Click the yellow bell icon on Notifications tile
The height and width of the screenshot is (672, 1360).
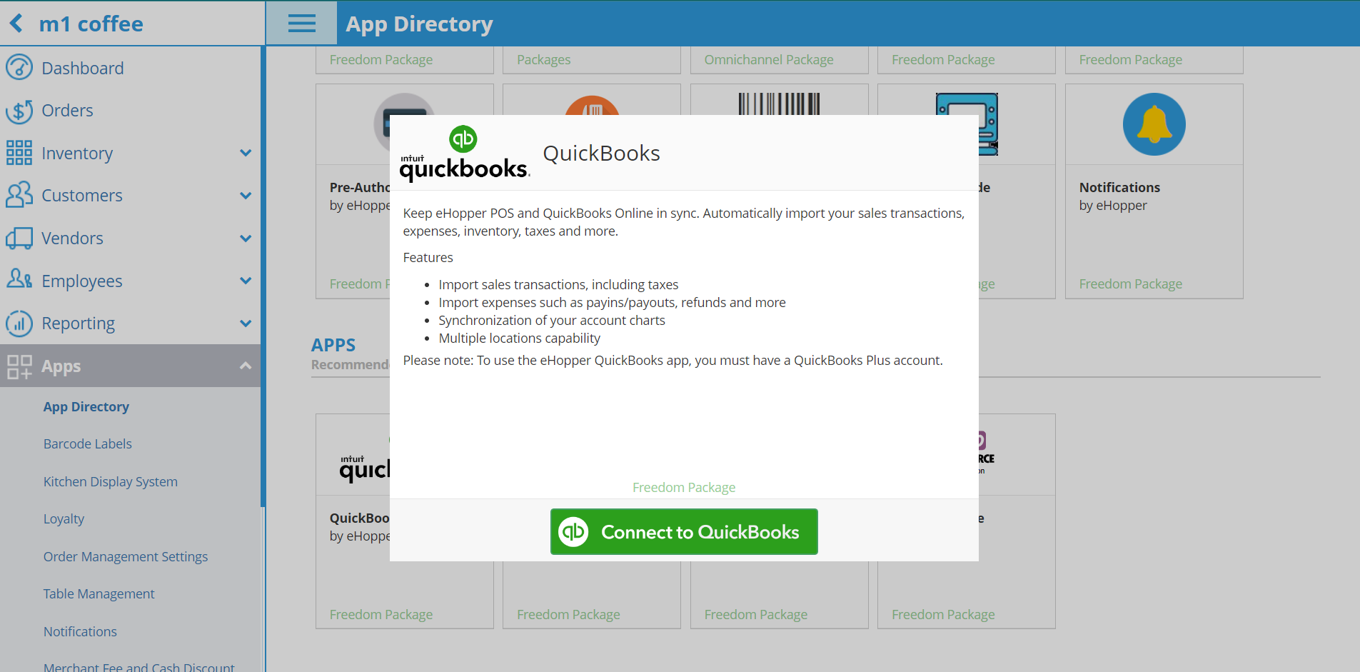click(1153, 124)
